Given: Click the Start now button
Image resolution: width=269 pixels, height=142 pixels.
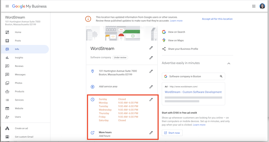Looking at the screenshot, I should 172,133.
